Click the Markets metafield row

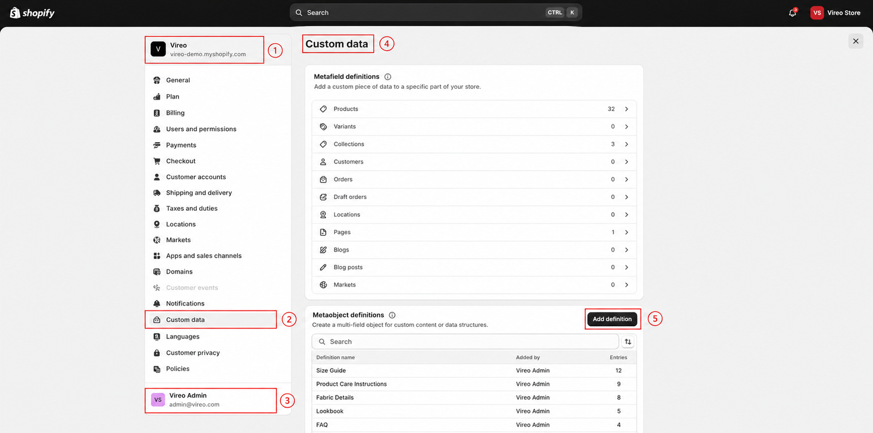tap(474, 285)
